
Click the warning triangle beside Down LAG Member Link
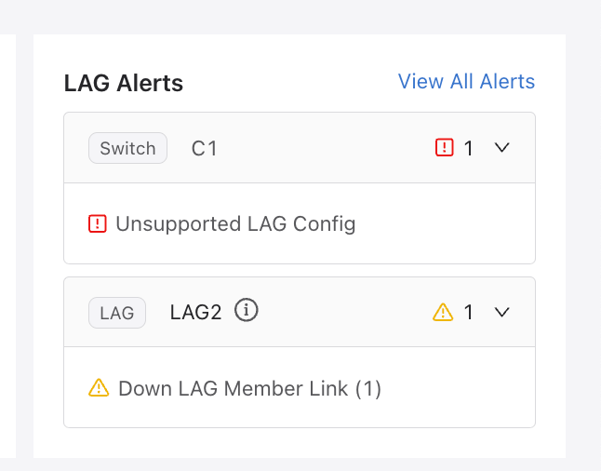99,388
